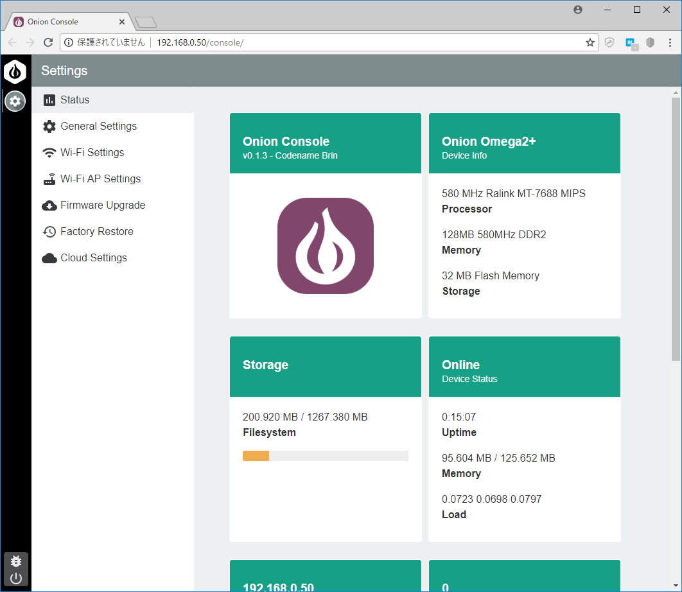Click the Online device status header
The image size is (682, 592).
[x=525, y=366]
